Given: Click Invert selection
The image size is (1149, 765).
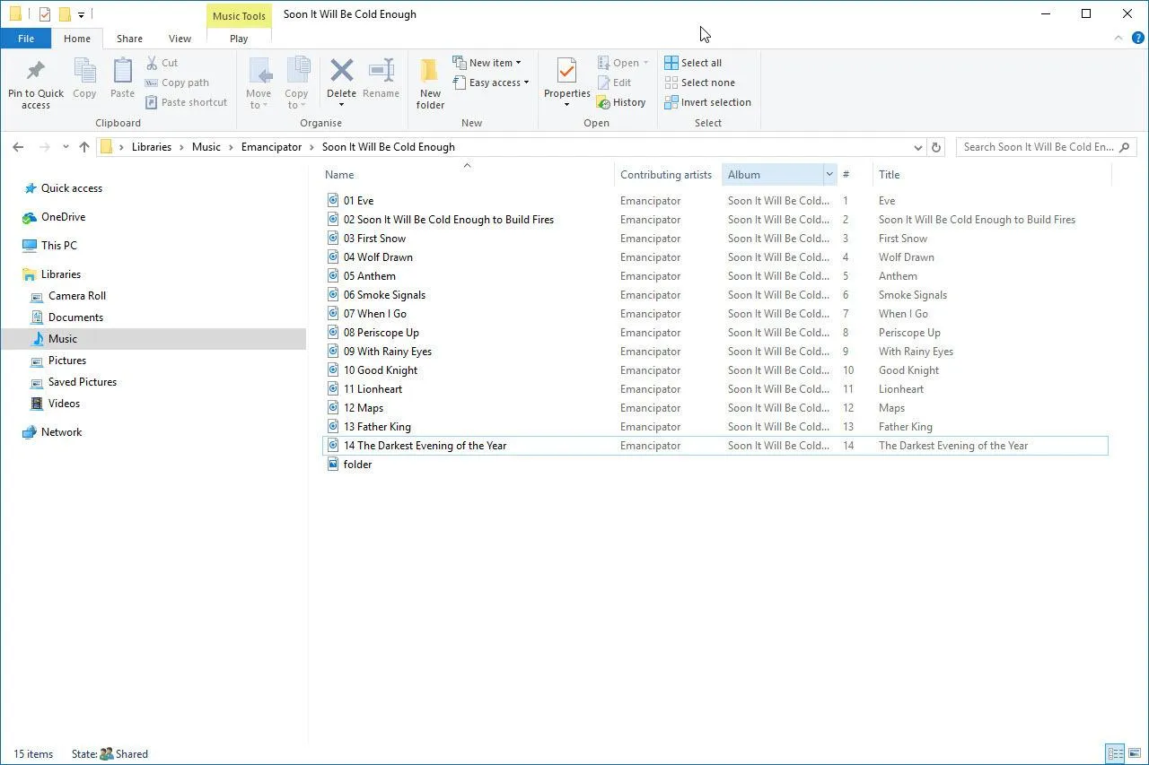Looking at the screenshot, I should (707, 102).
